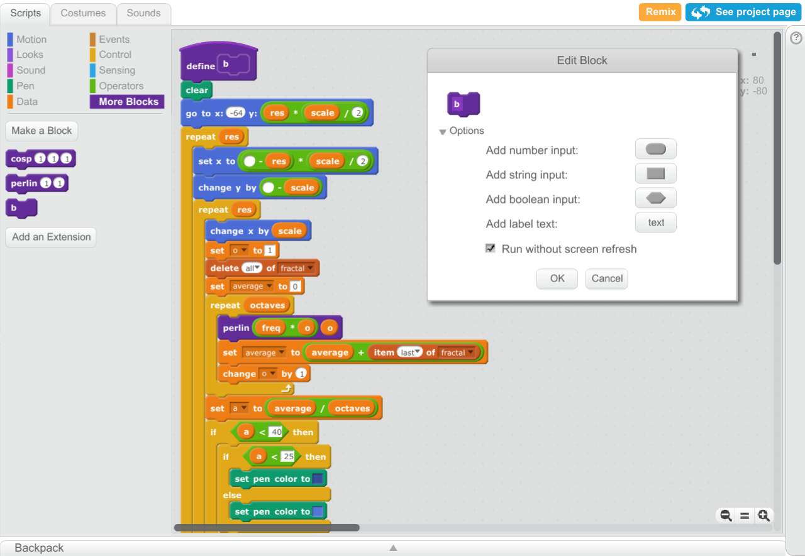Click the Remix button
This screenshot has width=805, height=556.
point(660,12)
